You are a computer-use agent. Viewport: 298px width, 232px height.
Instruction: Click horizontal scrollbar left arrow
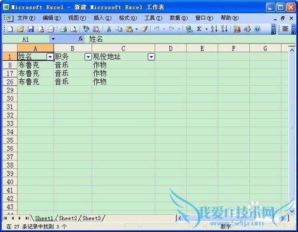coord(179,218)
